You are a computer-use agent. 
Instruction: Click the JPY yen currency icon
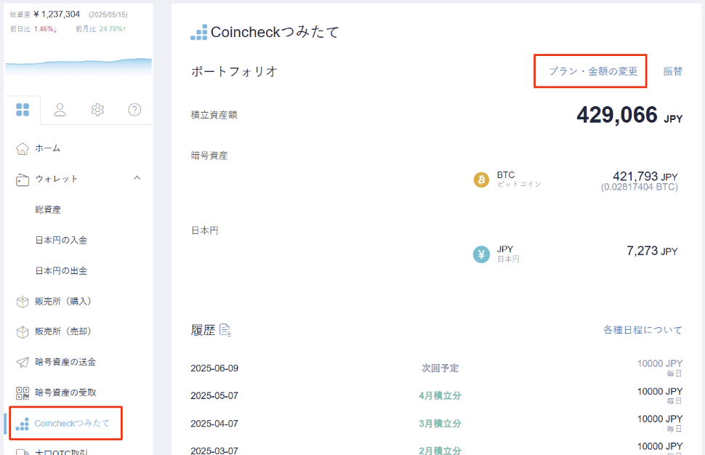[x=481, y=254]
